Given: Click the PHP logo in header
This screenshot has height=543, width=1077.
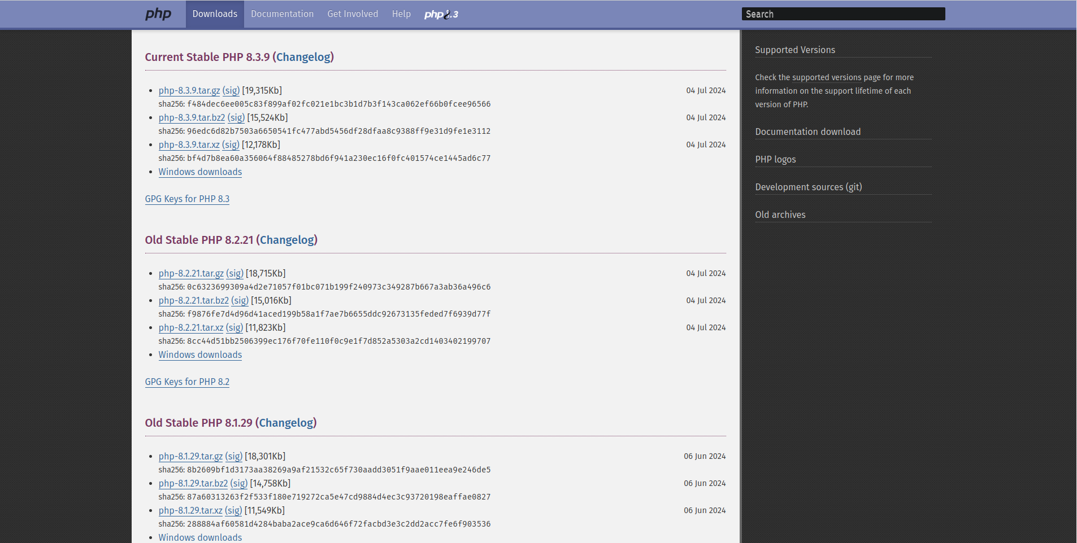Looking at the screenshot, I should tap(158, 14).
